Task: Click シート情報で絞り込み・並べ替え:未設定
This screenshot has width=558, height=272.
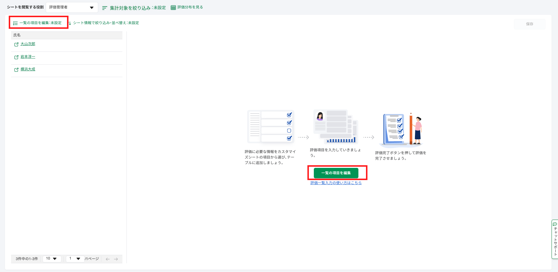Action: pyautogui.click(x=106, y=23)
